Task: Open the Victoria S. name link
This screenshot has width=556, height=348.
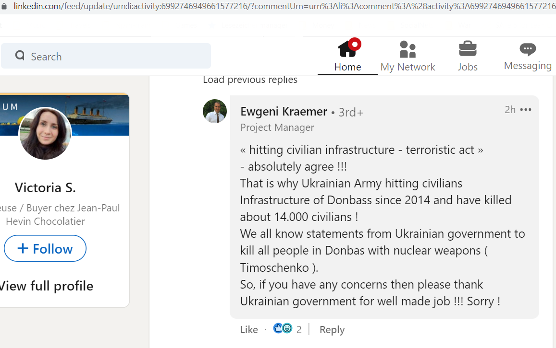Action: click(x=45, y=188)
